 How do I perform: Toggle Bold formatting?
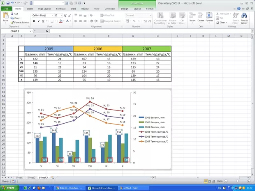tap(34, 21)
